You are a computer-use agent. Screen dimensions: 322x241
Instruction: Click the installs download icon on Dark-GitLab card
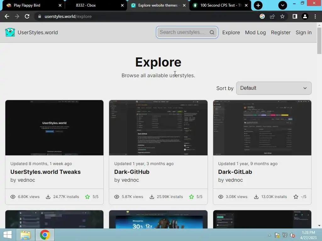pos(256,197)
